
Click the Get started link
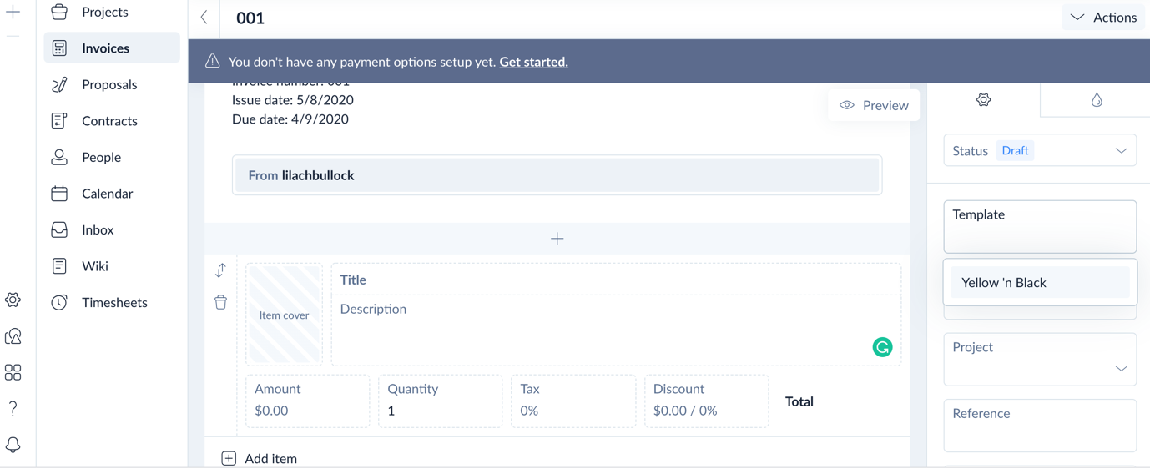533,62
